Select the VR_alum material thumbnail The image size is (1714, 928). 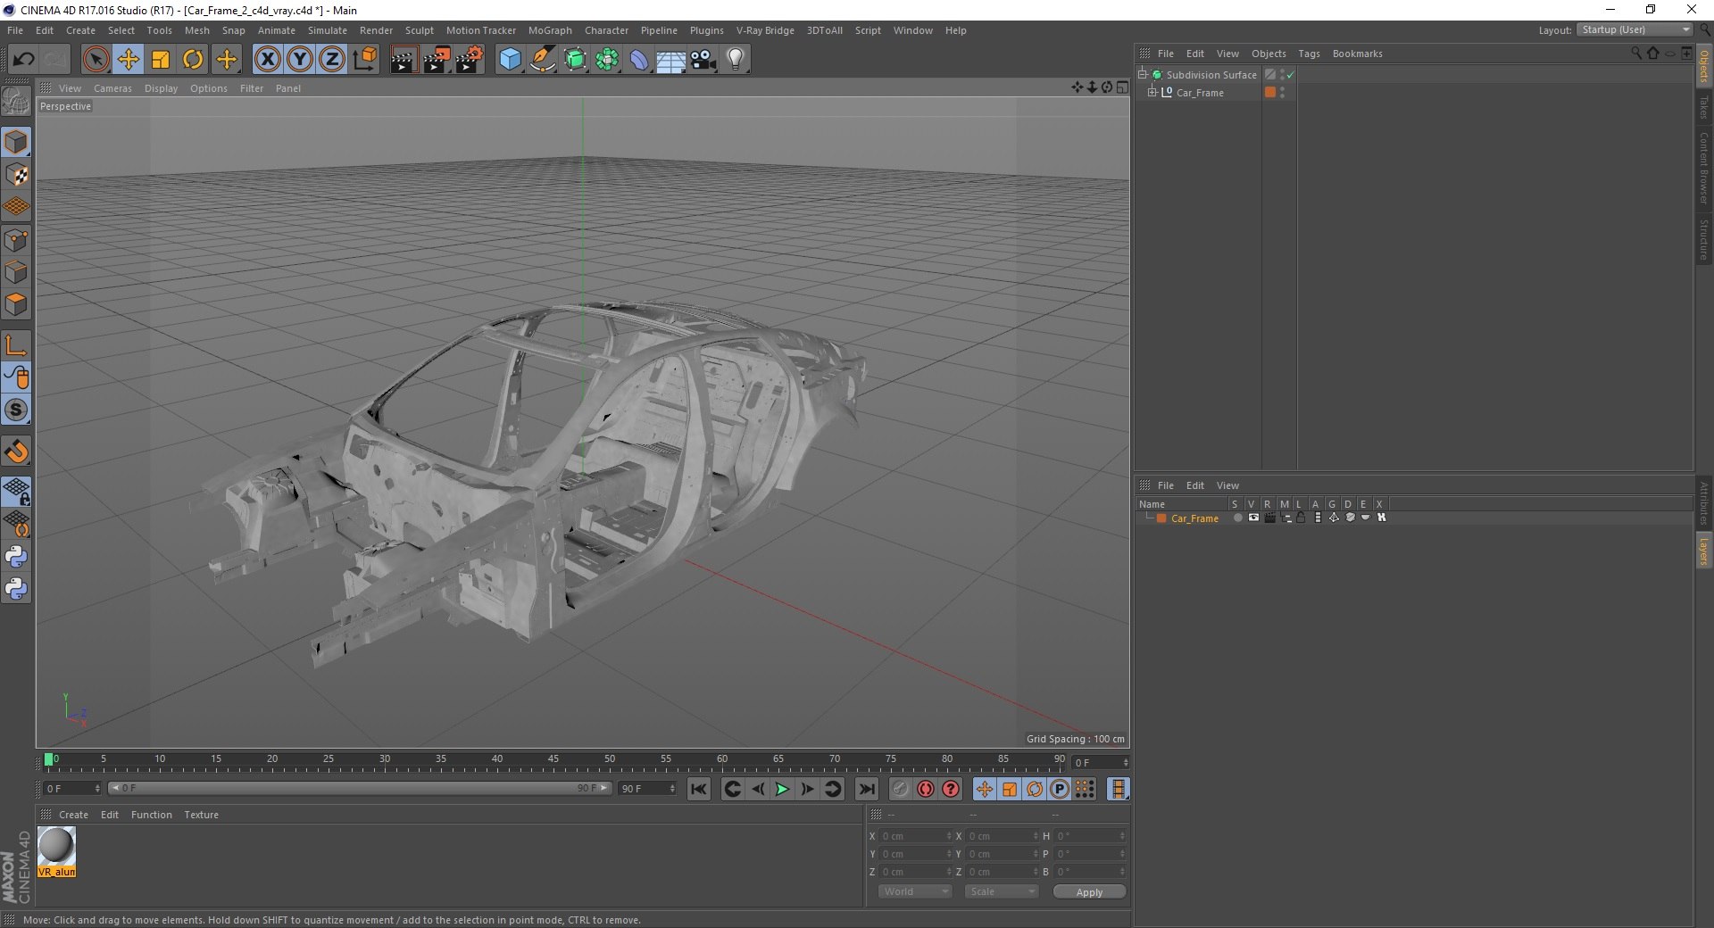pos(56,852)
